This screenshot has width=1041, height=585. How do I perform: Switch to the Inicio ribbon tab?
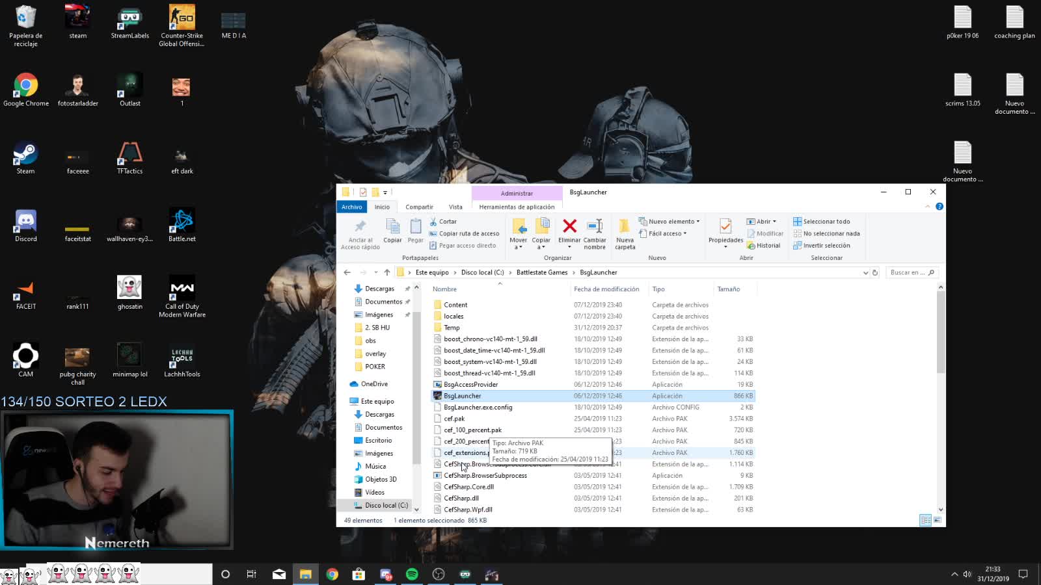[382, 207]
